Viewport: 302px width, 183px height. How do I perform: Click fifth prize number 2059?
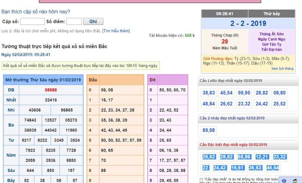pos(30,160)
